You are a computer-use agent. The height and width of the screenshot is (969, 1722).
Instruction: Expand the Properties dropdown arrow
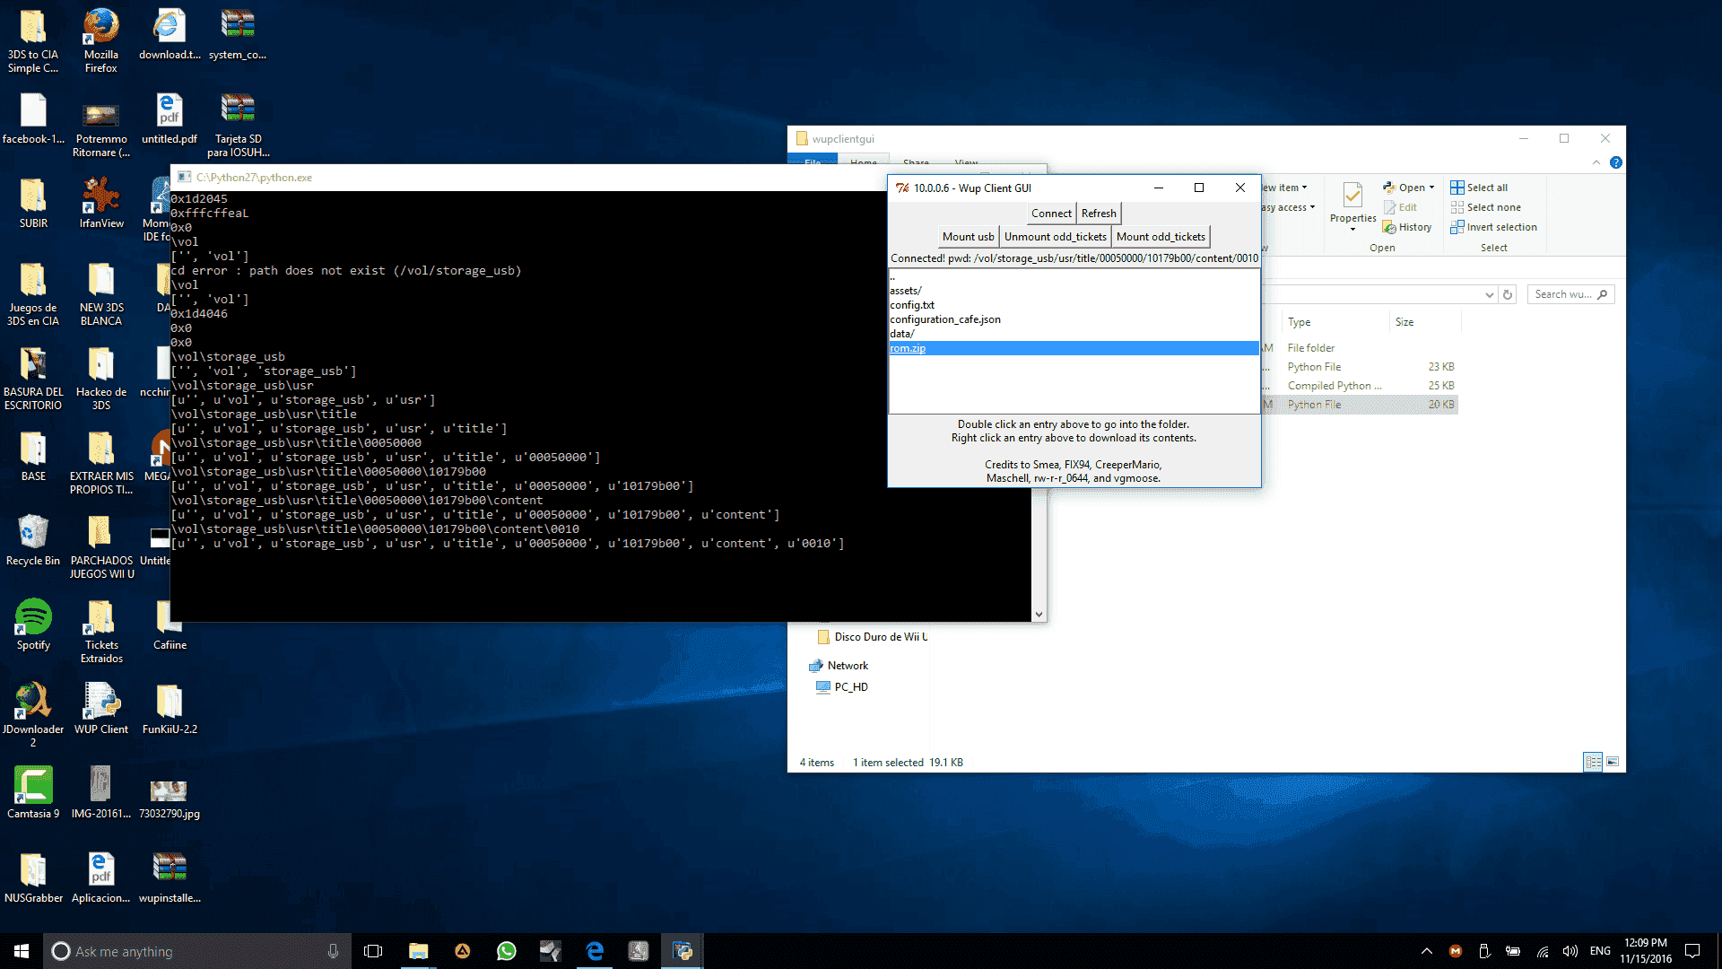[1352, 230]
